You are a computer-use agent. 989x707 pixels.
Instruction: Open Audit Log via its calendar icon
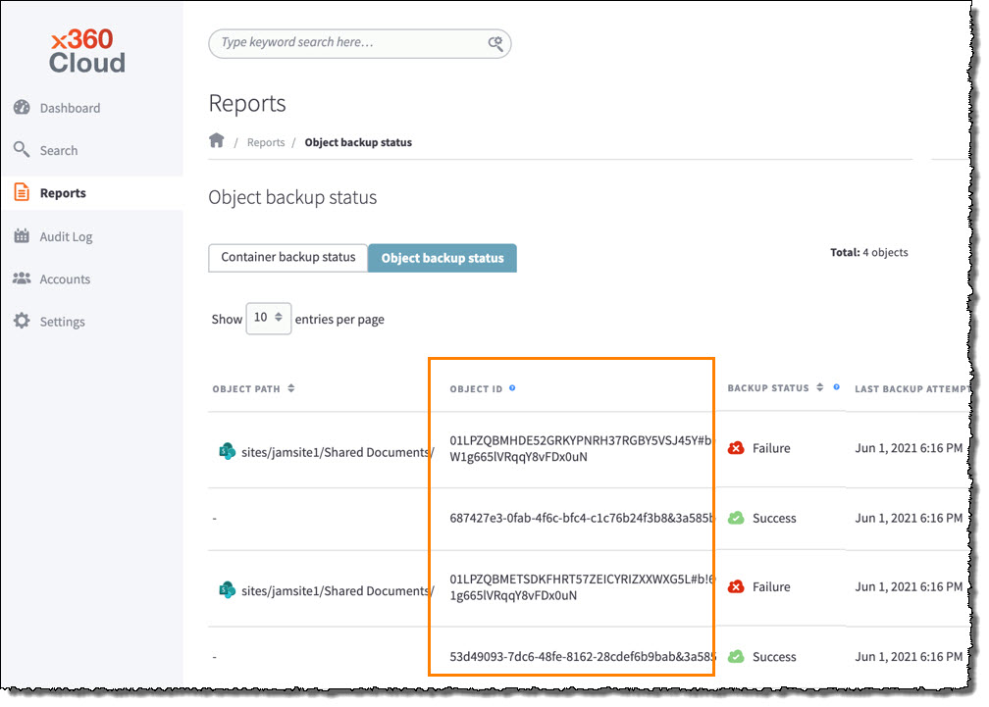click(23, 236)
